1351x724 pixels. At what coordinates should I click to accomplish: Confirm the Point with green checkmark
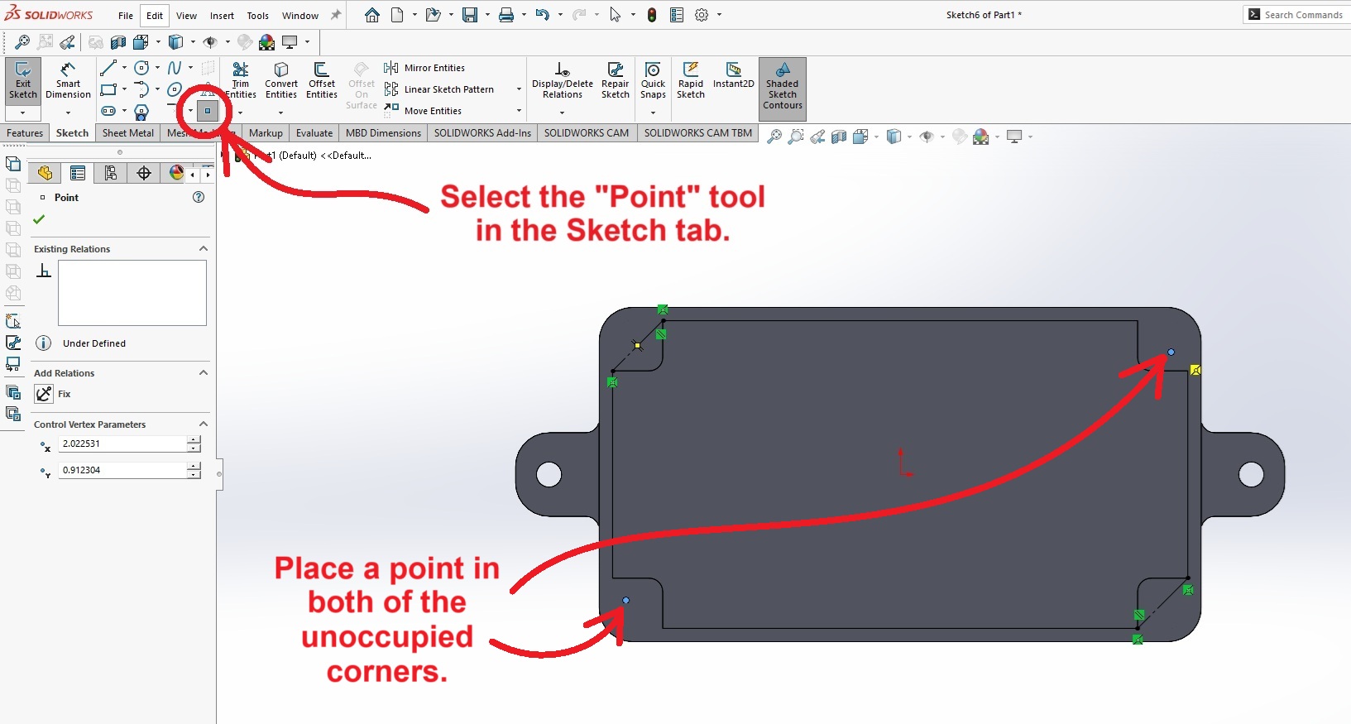(x=39, y=219)
